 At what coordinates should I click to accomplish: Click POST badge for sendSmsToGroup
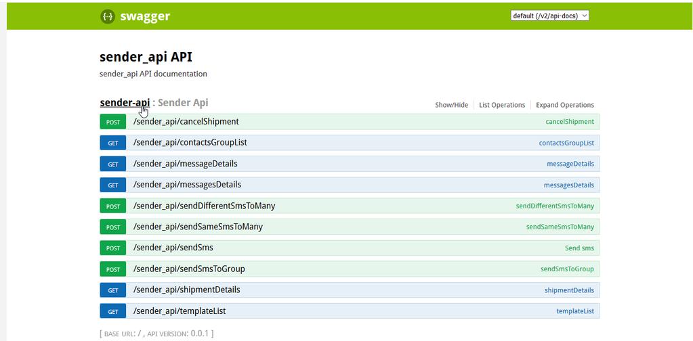pyautogui.click(x=113, y=269)
